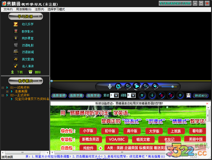
Task: Mute audio with the speaker icon
Action: (155, 86)
